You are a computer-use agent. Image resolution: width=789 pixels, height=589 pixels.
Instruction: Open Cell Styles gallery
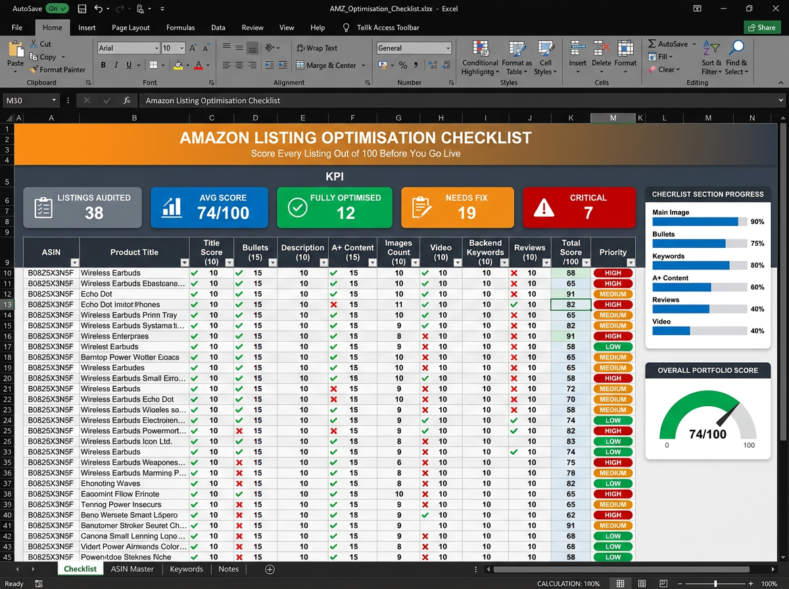click(x=545, y=58)
